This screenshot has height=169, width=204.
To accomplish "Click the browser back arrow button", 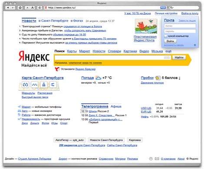I will click(x=8, y=8).
